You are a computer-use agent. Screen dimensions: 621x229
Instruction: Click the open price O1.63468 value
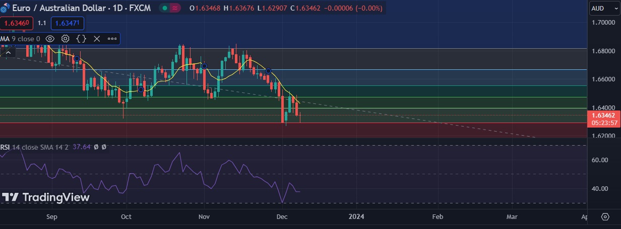click(x=205, y=8)
